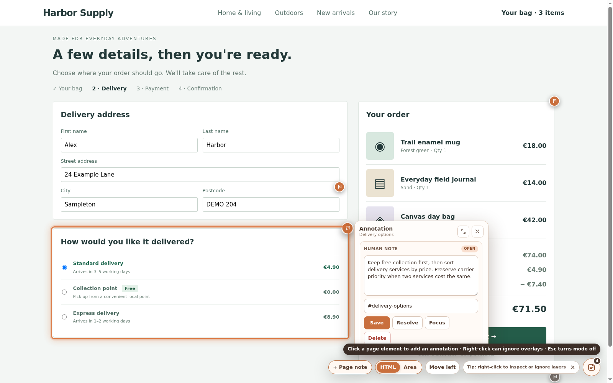Image resolution: width=613 pixels, height=383 pixels.
Task: Expand the Annotation panel with the resize icon
Action: (x=463, y=231)
